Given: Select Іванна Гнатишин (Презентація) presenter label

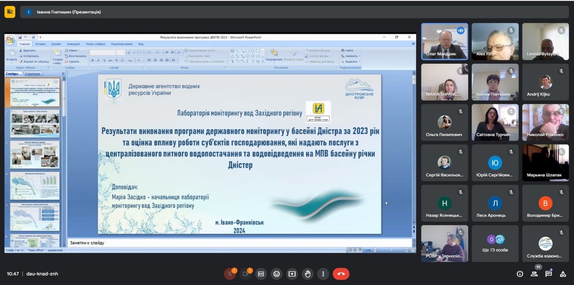Looking at the screenshot, I should 69,12.
